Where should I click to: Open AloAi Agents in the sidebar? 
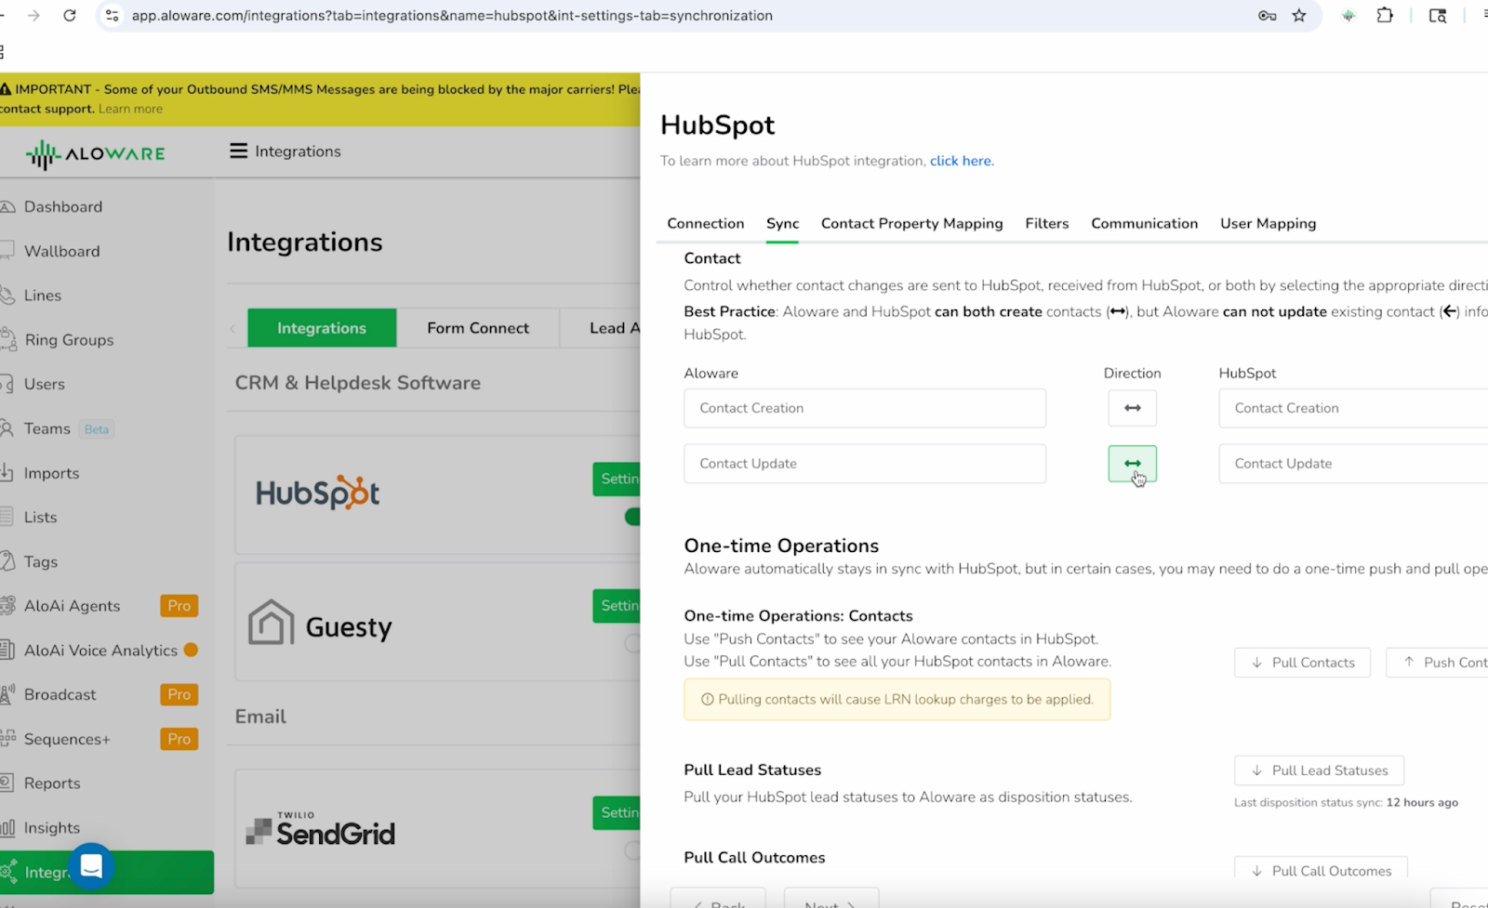[x=72, y=606]
